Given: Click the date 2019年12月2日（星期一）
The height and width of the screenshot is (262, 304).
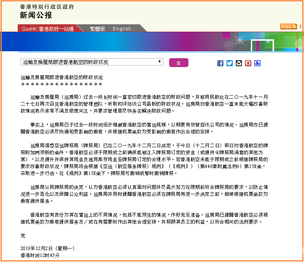Looking at the screenshot, I should pyautogui.click(x=48, y=249).
